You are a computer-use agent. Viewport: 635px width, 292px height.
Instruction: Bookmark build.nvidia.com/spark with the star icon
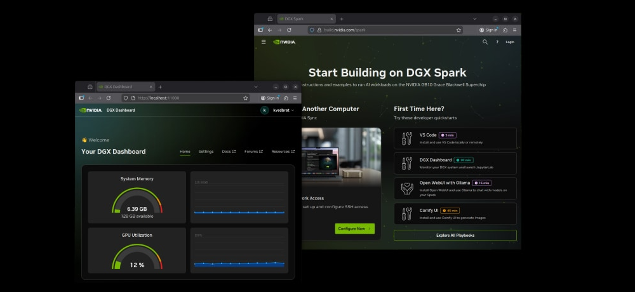click(x=458, y=30)
